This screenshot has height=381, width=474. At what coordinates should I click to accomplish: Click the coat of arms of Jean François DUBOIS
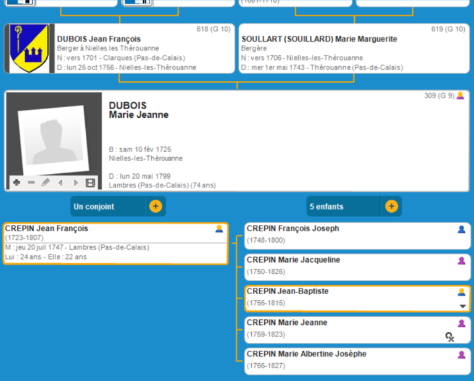30,49
